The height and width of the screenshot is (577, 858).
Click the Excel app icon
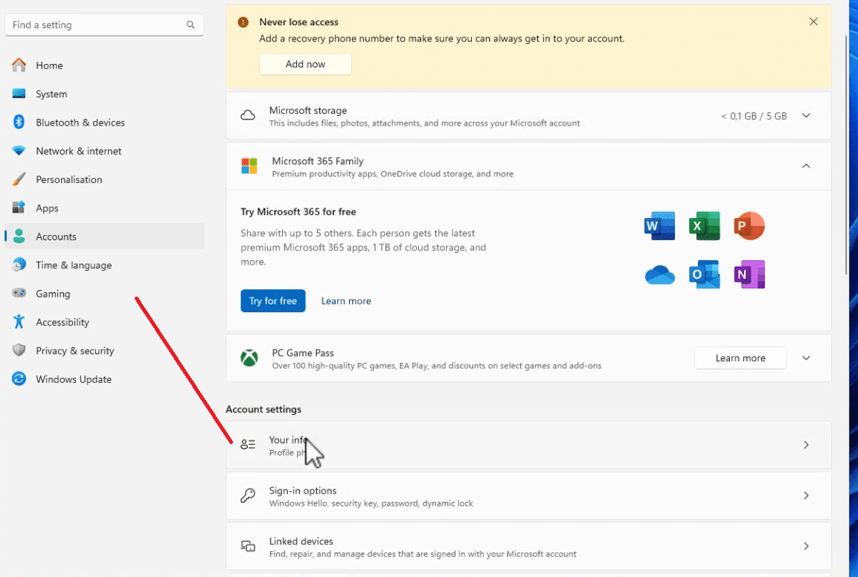[704, 226]
